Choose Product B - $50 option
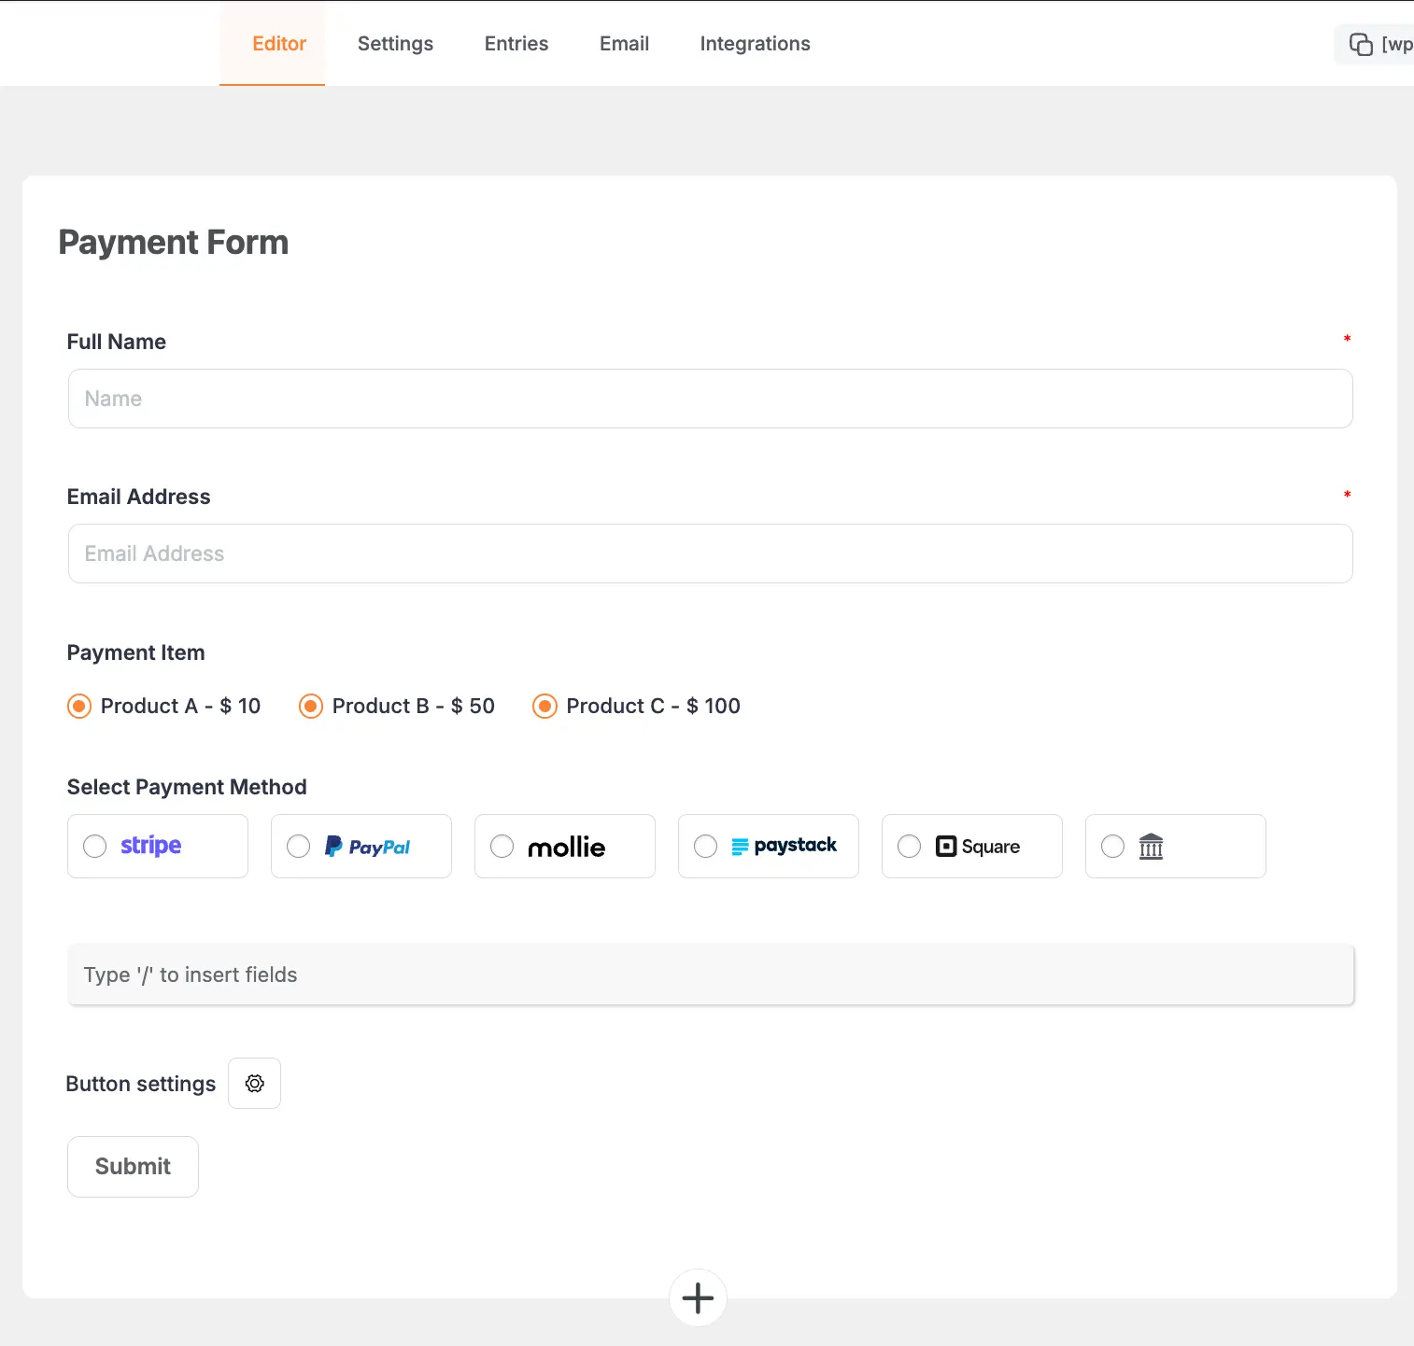The image size is (1414, 1346). point(310,706)
